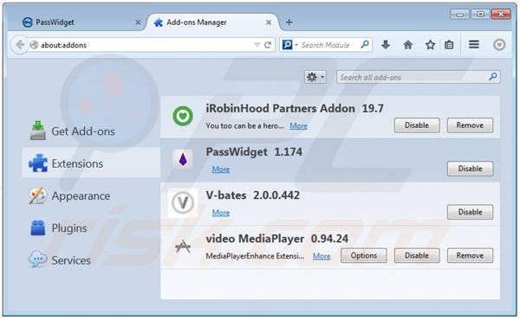The height and width of the screenshot is (320, 520).
Task: Close the PassWidget tab
Action: tap(138, 22)
